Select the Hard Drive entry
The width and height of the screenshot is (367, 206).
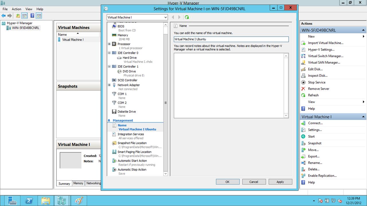pyautogui.click(x=129, y=58)
